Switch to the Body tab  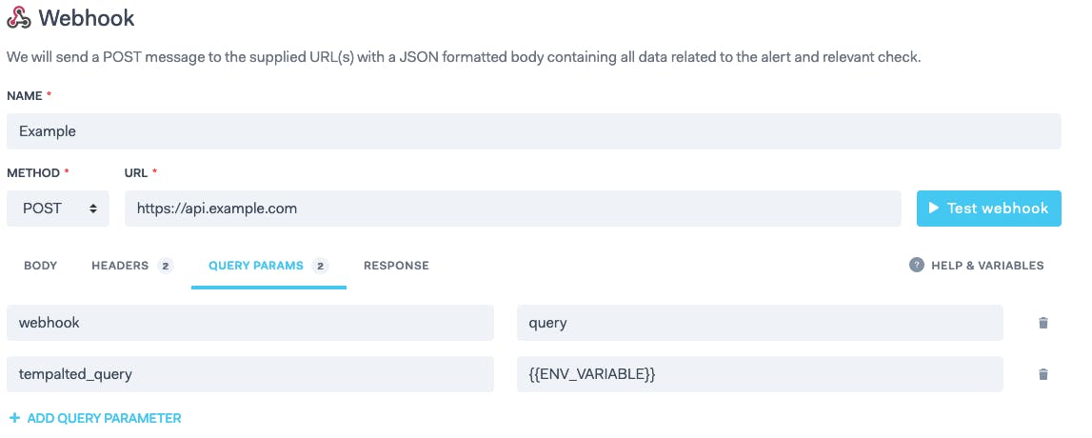[40, 266]
